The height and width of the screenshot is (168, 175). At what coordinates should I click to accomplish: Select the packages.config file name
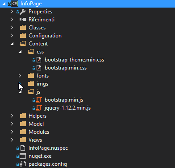[48, 164]
